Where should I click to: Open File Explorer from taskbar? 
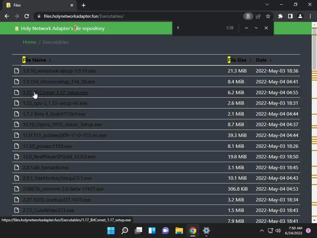[x=179, y=231]
